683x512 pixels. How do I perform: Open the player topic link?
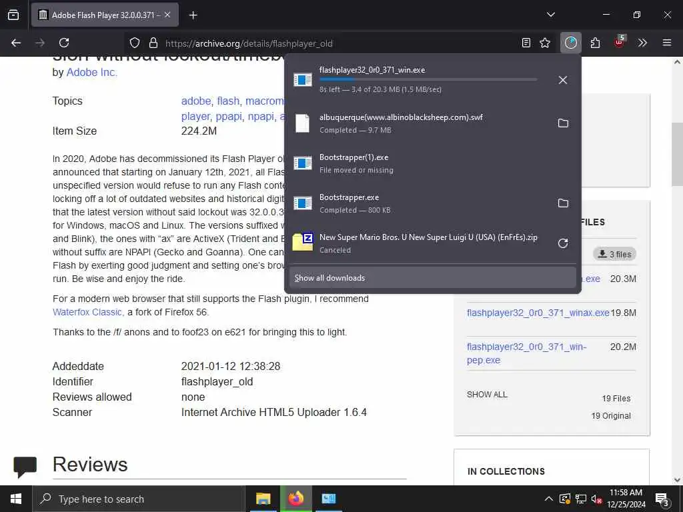pyautogui.click(x=195, y=117)
